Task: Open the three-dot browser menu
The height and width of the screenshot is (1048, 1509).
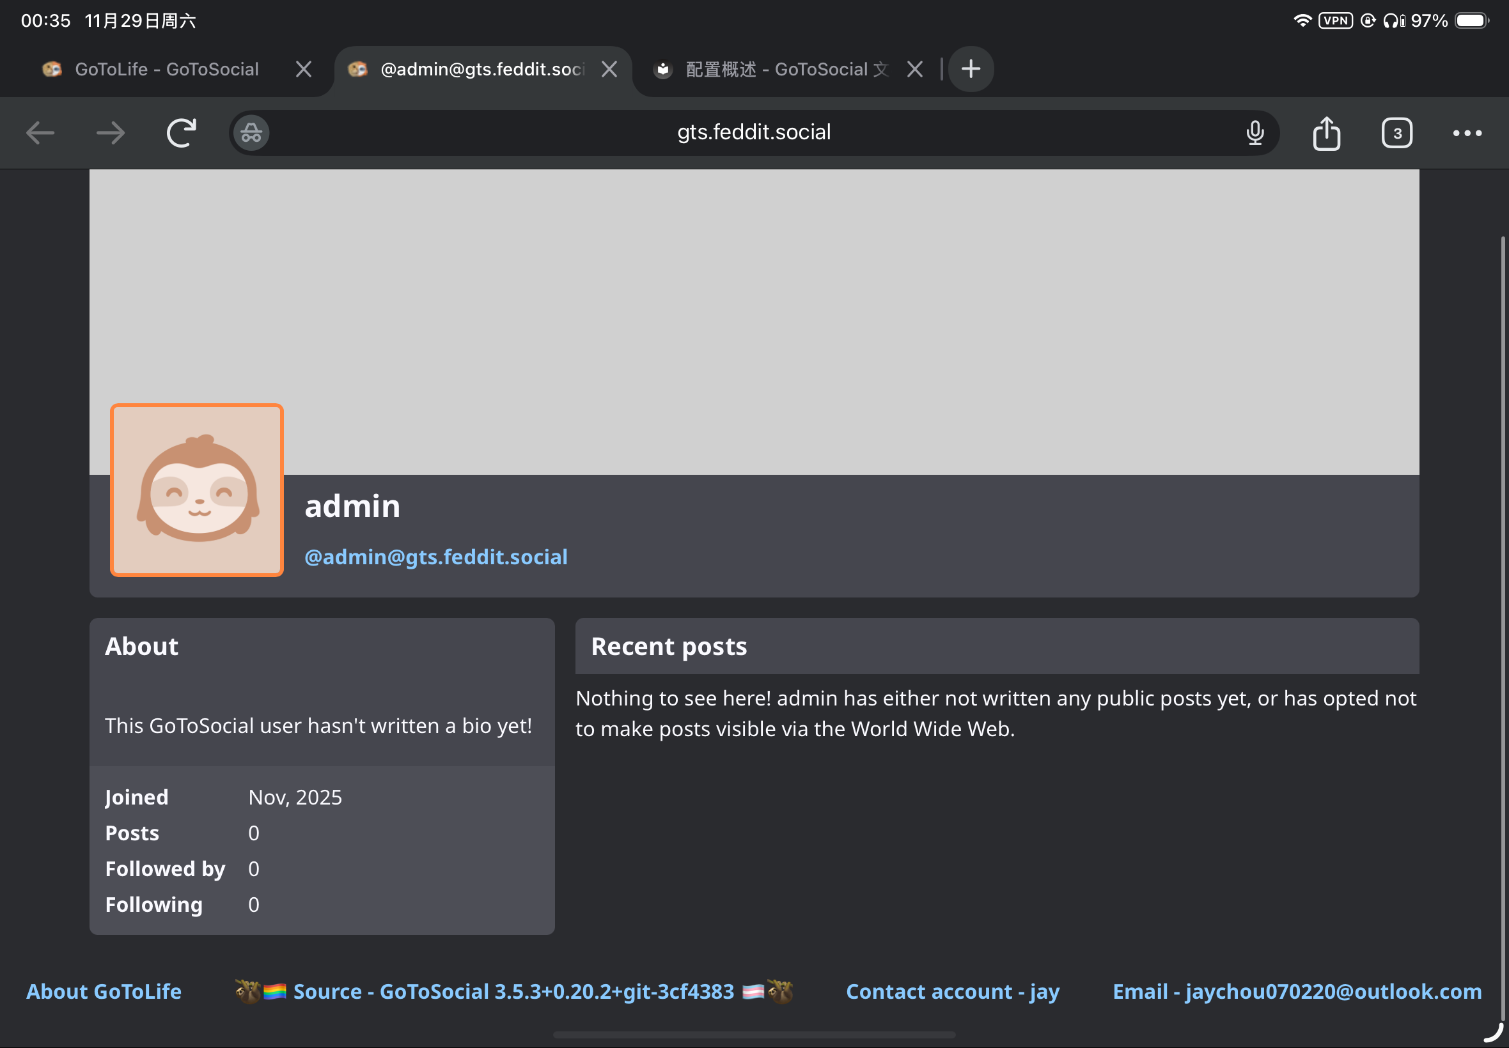Action: (x=1467, y=134)
